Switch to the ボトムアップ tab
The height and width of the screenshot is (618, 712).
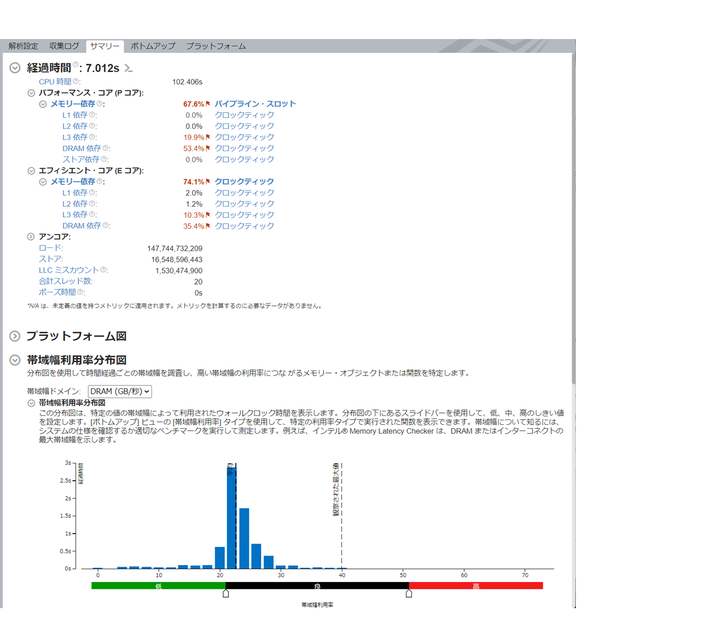(152, 46)
